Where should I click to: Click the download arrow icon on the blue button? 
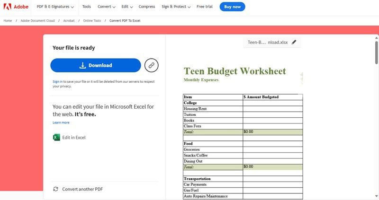82,65
